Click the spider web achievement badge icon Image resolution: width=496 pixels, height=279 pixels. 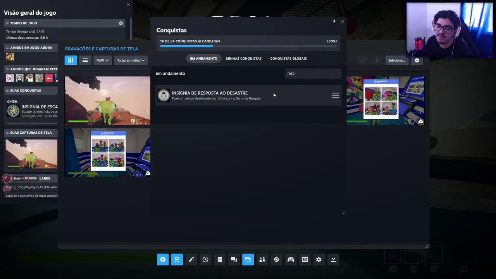(x=13, y=111)
